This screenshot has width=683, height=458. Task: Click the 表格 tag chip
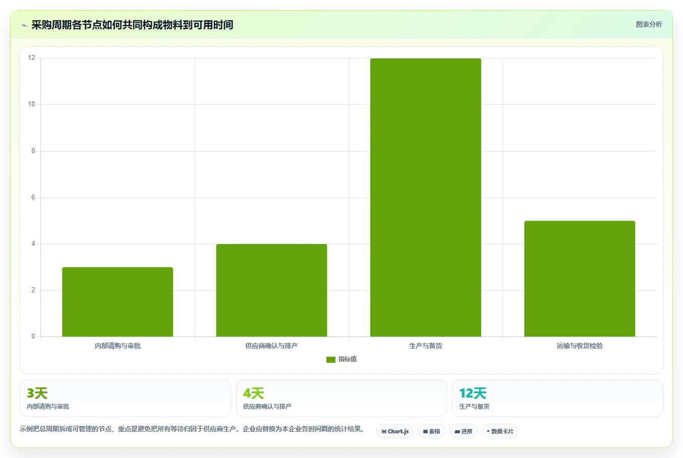coord(432,431)
